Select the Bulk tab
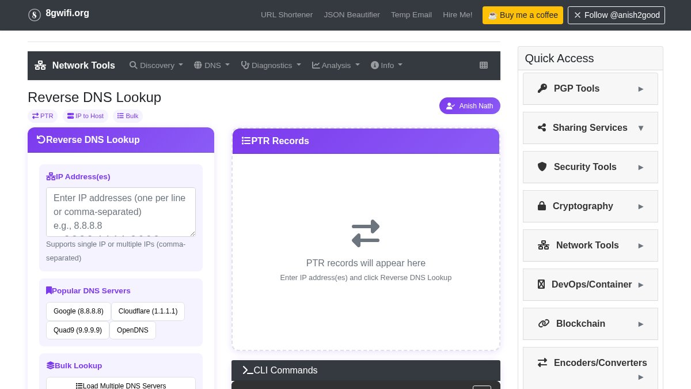The image size is (691, 389). tap(127, 116)
